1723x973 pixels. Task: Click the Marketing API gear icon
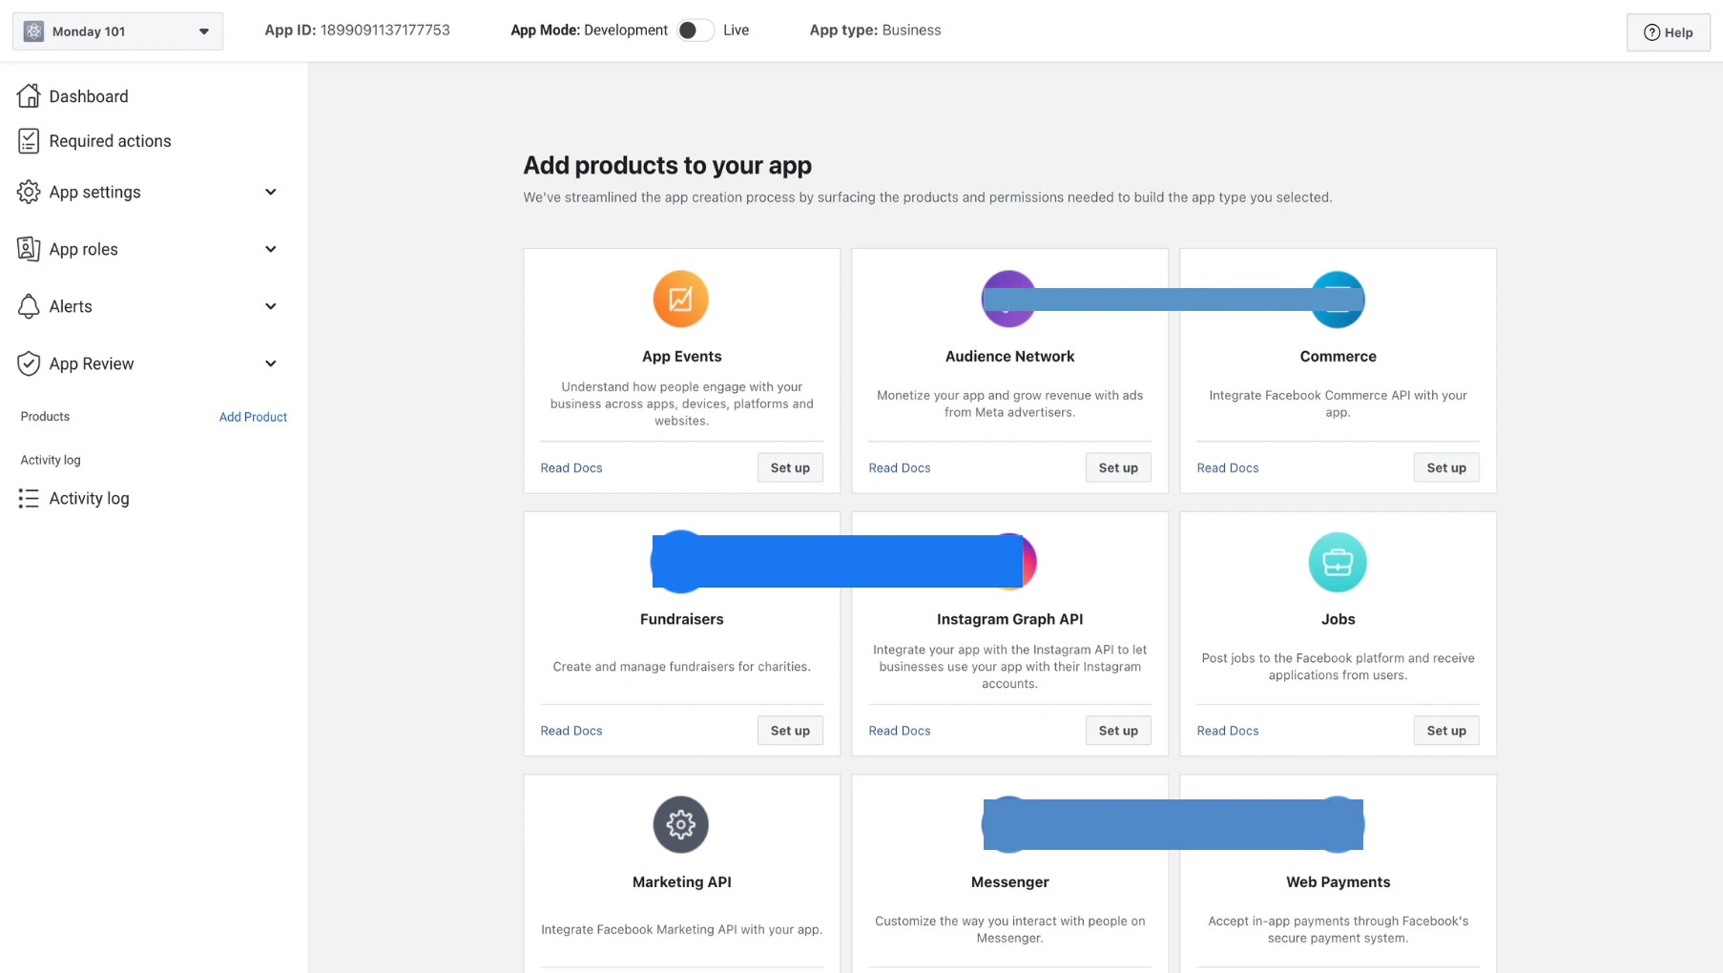680,824
